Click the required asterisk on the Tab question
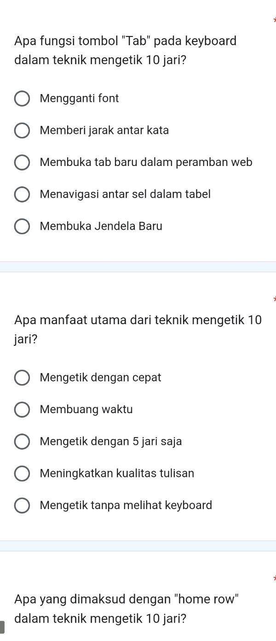This screenshot has width=276, height=641. tap(275, 19)
